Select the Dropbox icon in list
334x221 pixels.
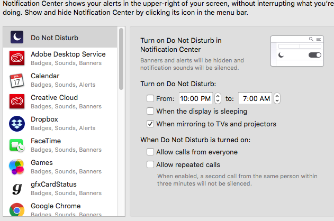coord(17,124)
